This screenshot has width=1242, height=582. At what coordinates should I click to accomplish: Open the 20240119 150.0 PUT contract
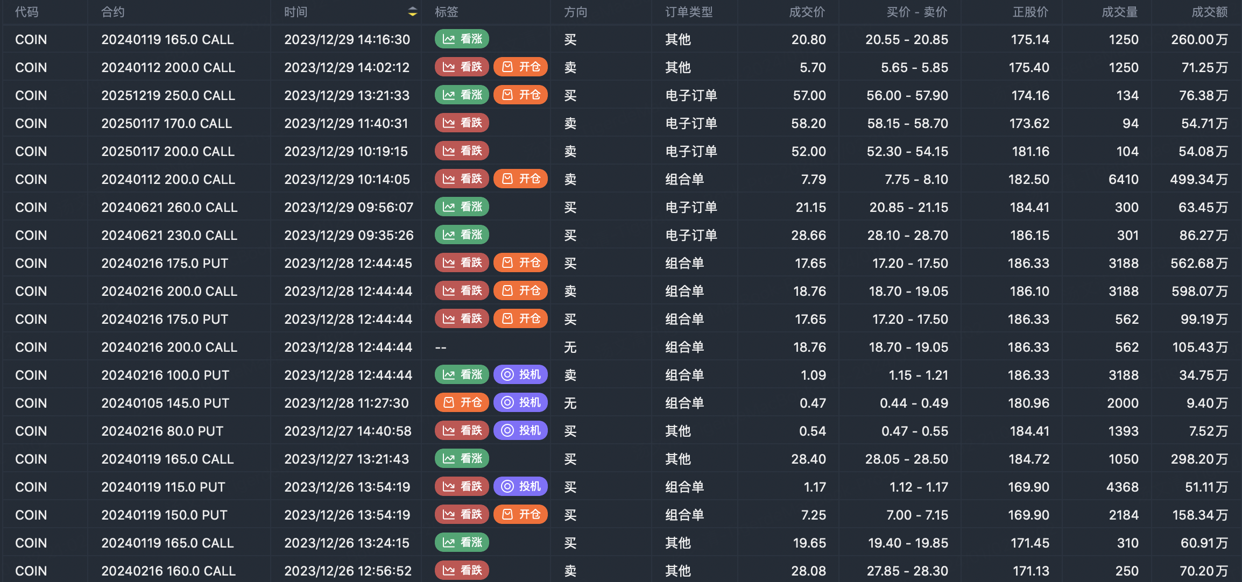pyautogui.click(x=164, y=515)
